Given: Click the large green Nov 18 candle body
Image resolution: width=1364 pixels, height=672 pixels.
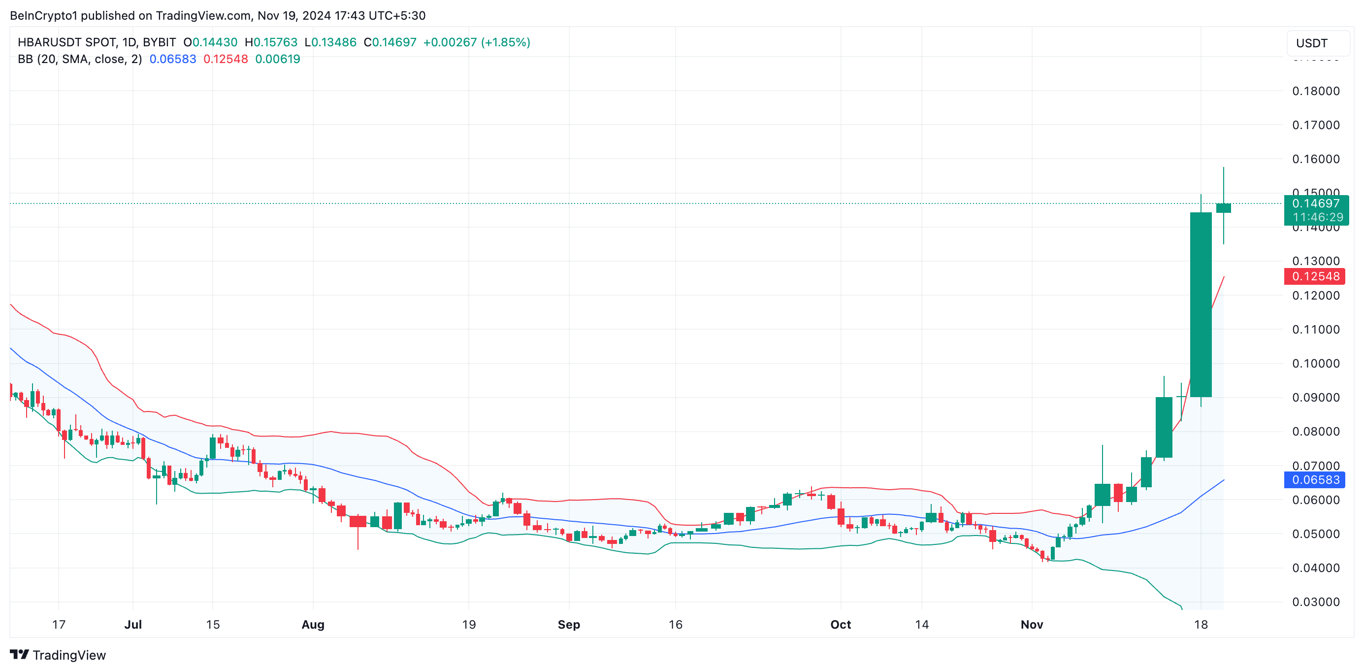Looking at the screenshot, I should tap(1201, 305).
